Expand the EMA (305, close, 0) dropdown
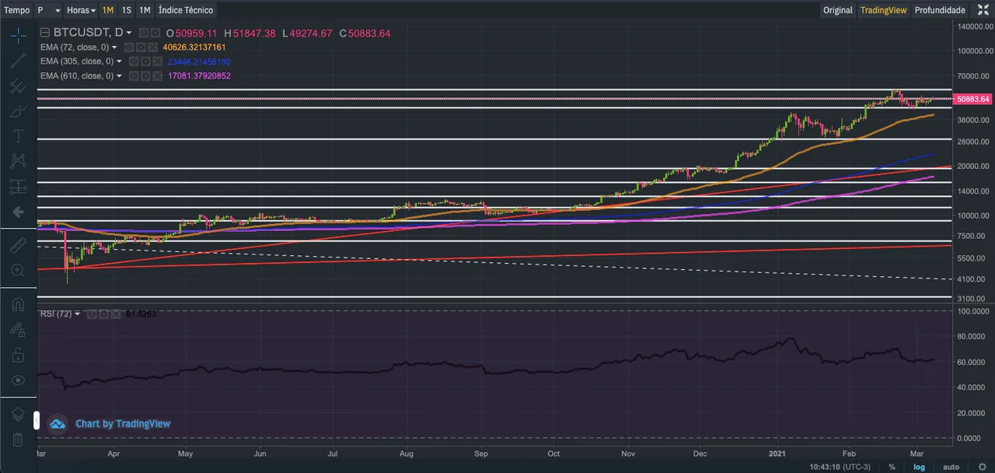This screenshot has width=995, height=473. [x=119, y=61]
